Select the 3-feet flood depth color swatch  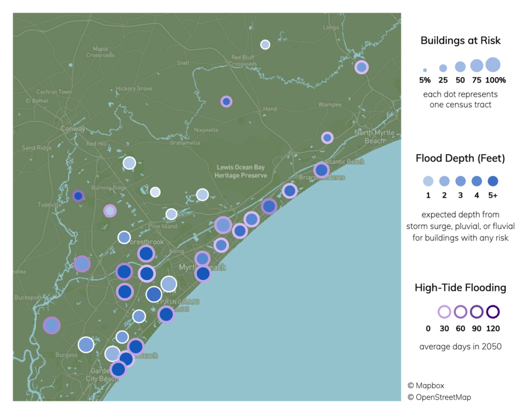click(461, 182)
